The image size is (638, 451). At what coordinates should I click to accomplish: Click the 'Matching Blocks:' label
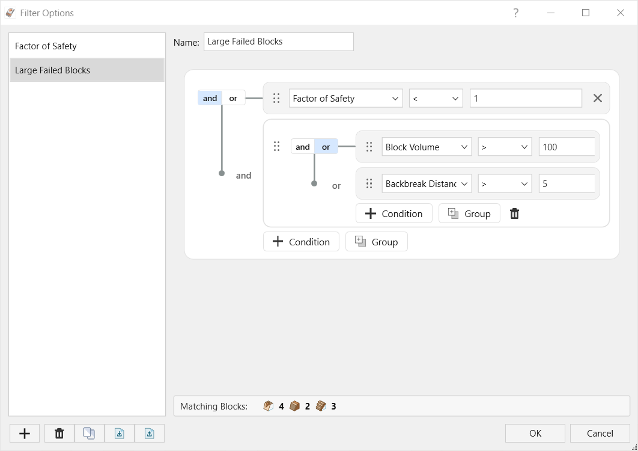click(x=214, y=406)
